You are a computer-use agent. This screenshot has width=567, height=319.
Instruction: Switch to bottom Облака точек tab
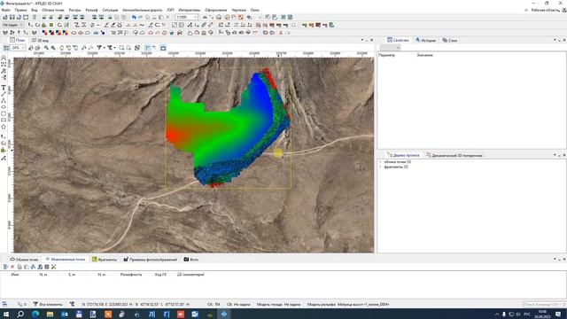click(24, 260)
